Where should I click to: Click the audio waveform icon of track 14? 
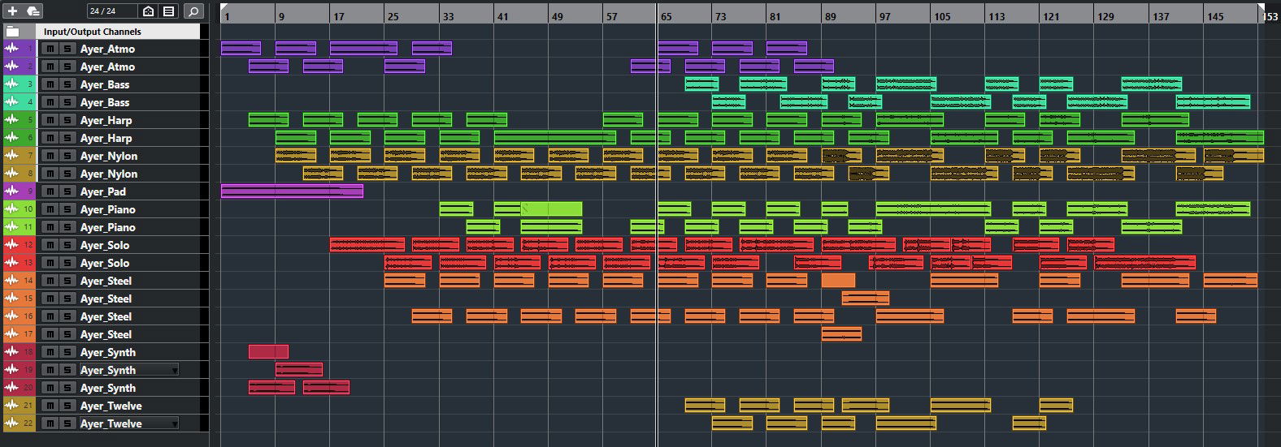point(11,281)
